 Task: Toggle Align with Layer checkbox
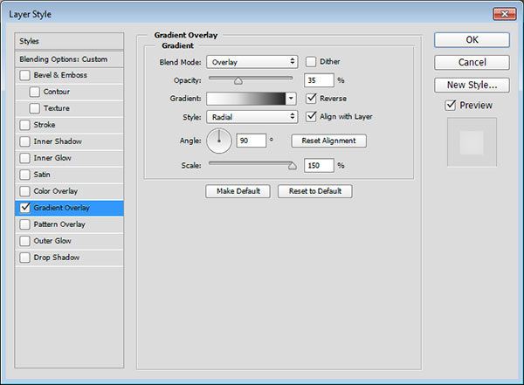pos(311,116)
